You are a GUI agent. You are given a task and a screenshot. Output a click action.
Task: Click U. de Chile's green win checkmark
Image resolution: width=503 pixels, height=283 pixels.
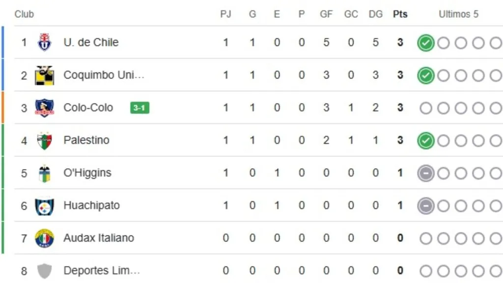coord(425,43)
